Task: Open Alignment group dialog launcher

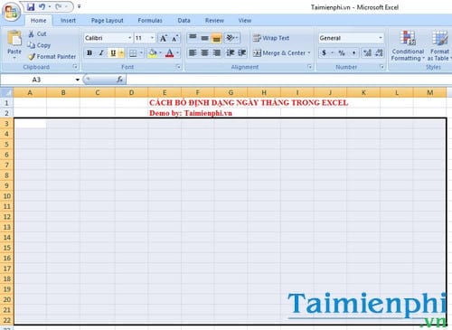Action: coord(309,67)
